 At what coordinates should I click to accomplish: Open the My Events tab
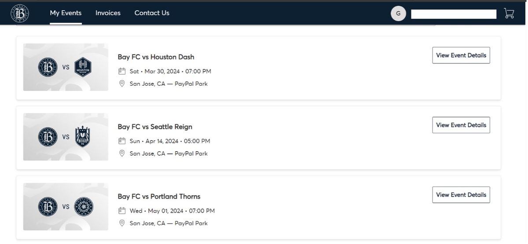click(66, 13)
